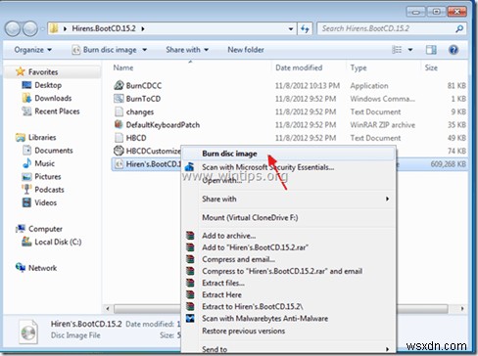Click the Network icon in sidebar
The image size is (478, 356).
pyautogui.click(x=21, y=268)
